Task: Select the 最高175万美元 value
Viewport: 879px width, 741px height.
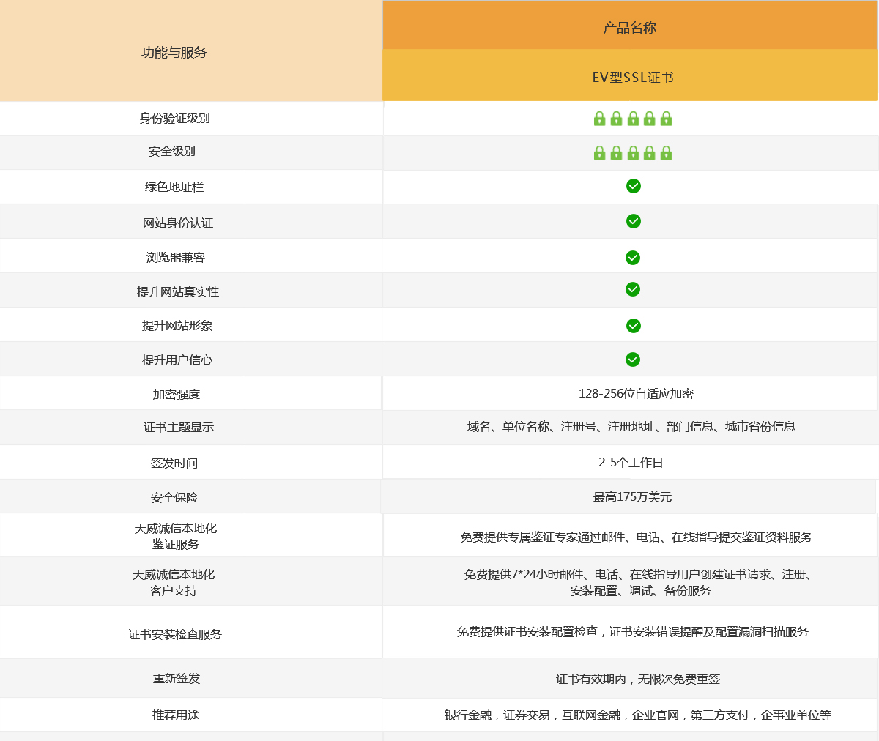Action: (632, 496)
